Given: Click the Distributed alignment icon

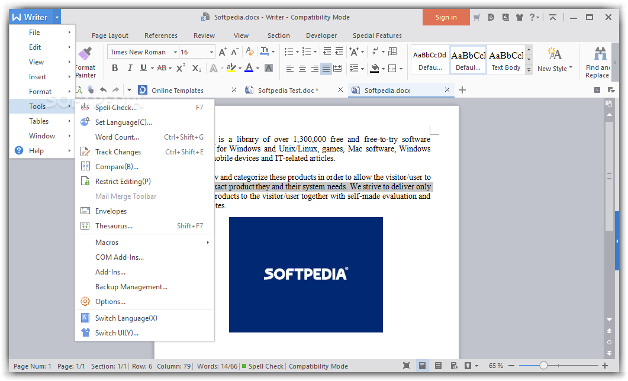Looking at the screenshot, I should 338,69.
